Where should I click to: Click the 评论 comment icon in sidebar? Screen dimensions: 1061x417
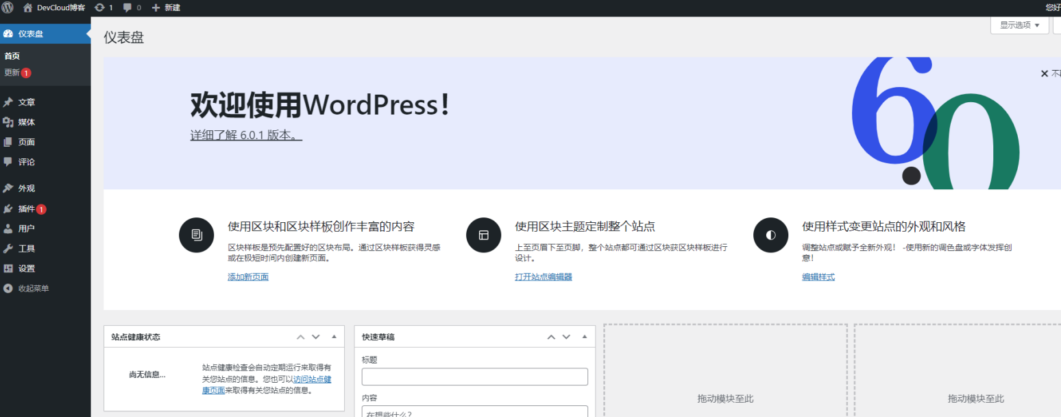coord(8,162)
